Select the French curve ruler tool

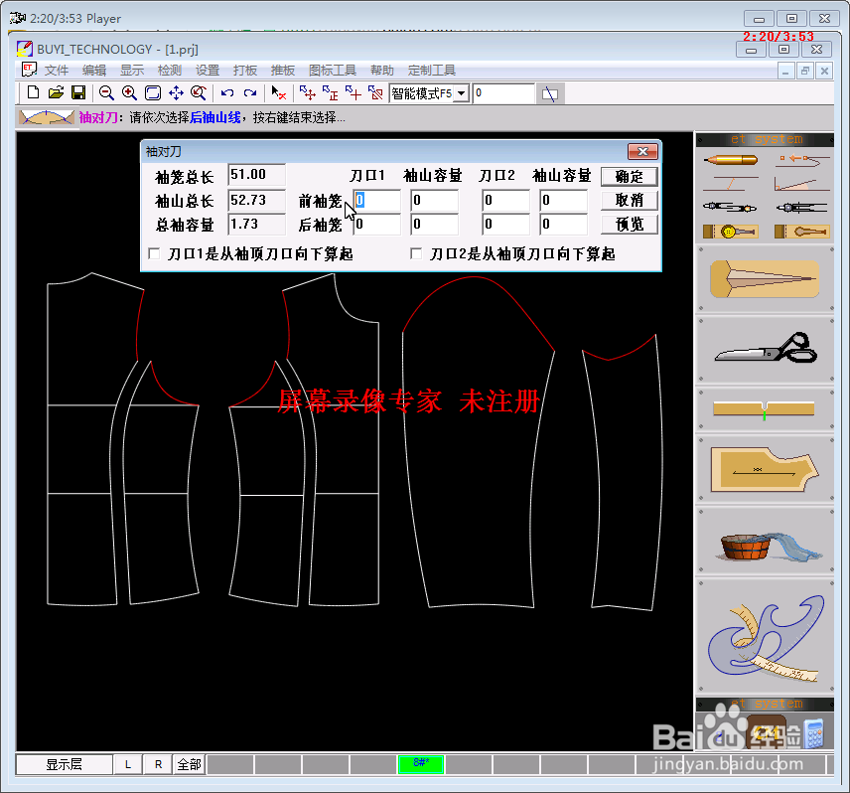point(765,637)
